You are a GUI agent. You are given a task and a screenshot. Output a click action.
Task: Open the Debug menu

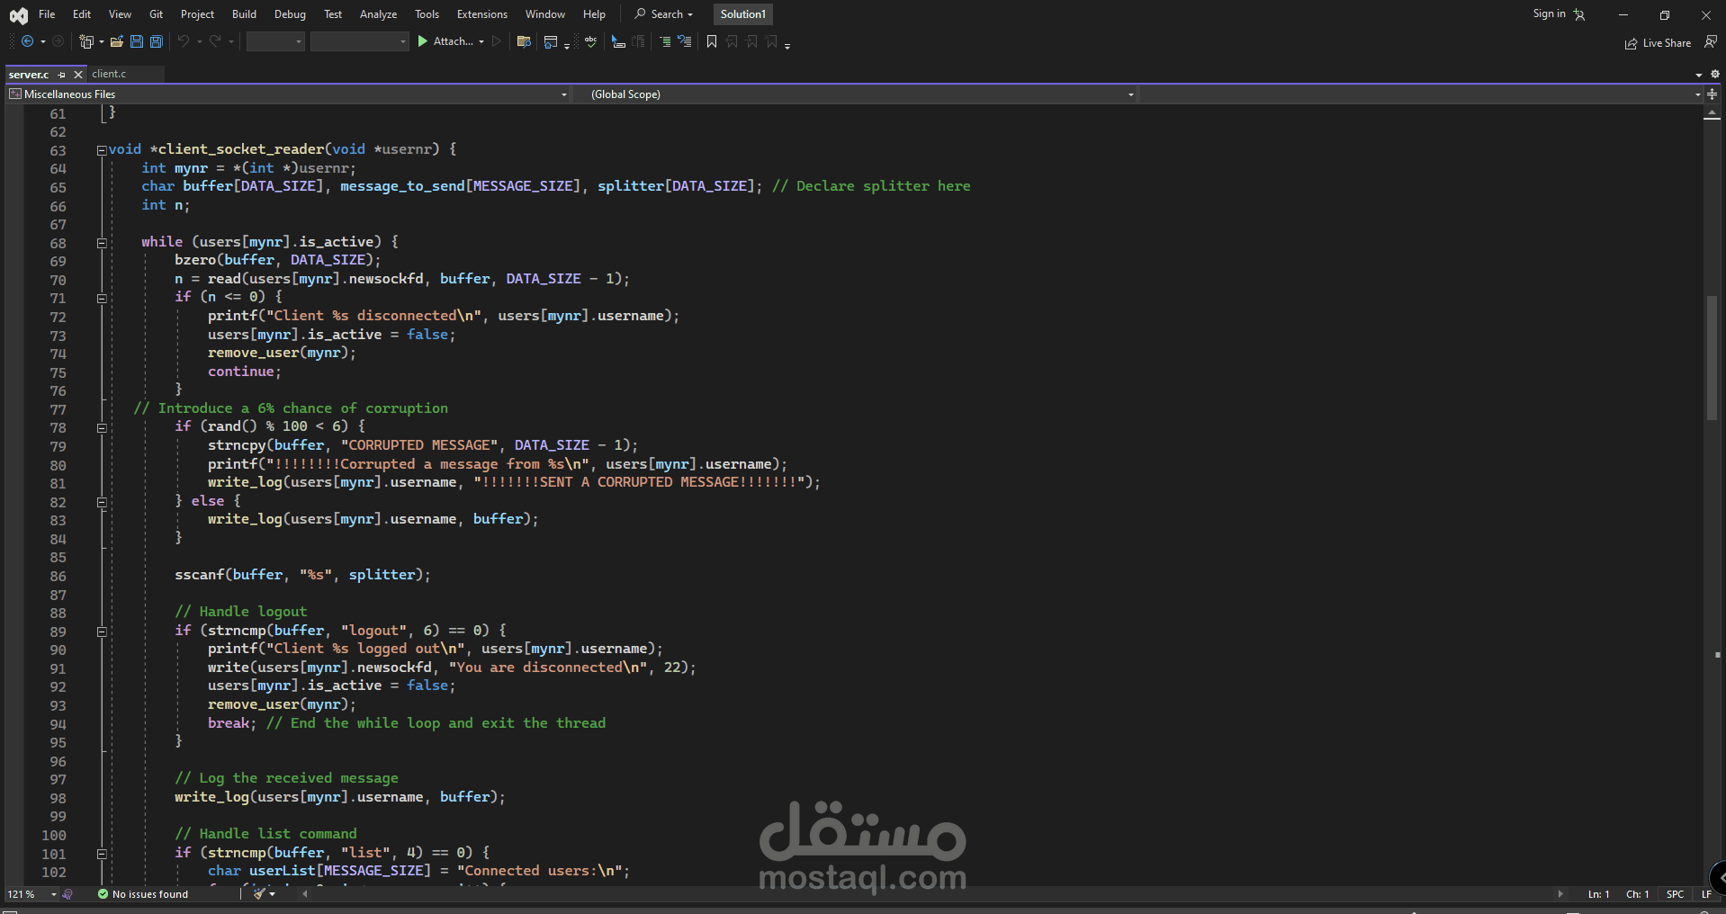[290, 14]
